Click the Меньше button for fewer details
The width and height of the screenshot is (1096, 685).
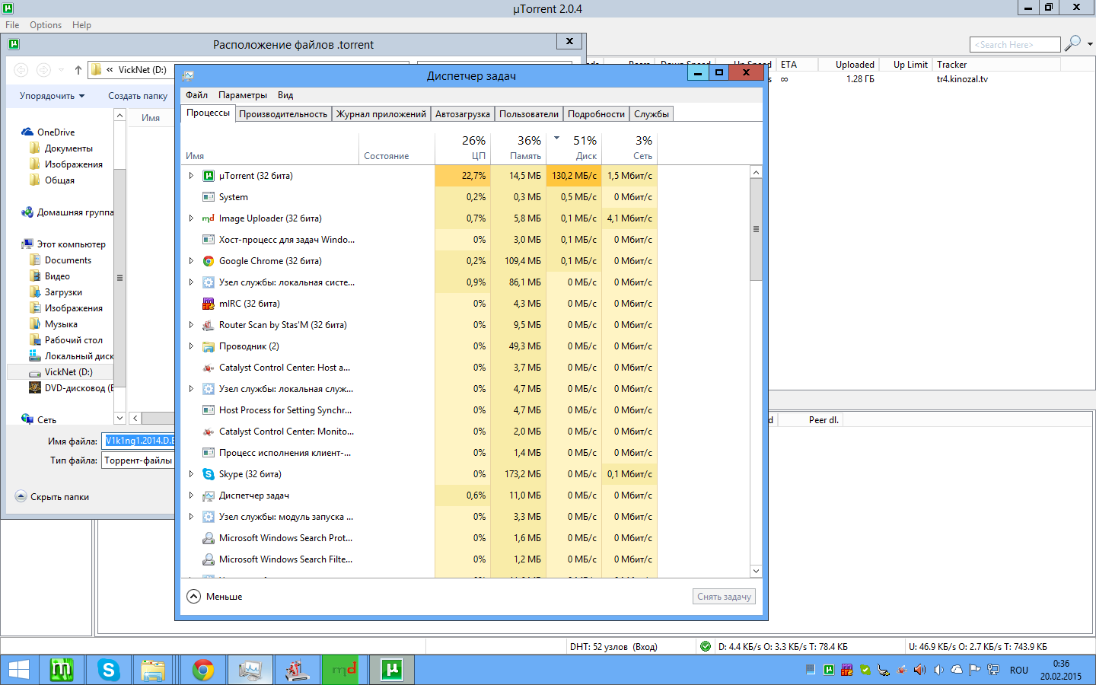(215, 597)
